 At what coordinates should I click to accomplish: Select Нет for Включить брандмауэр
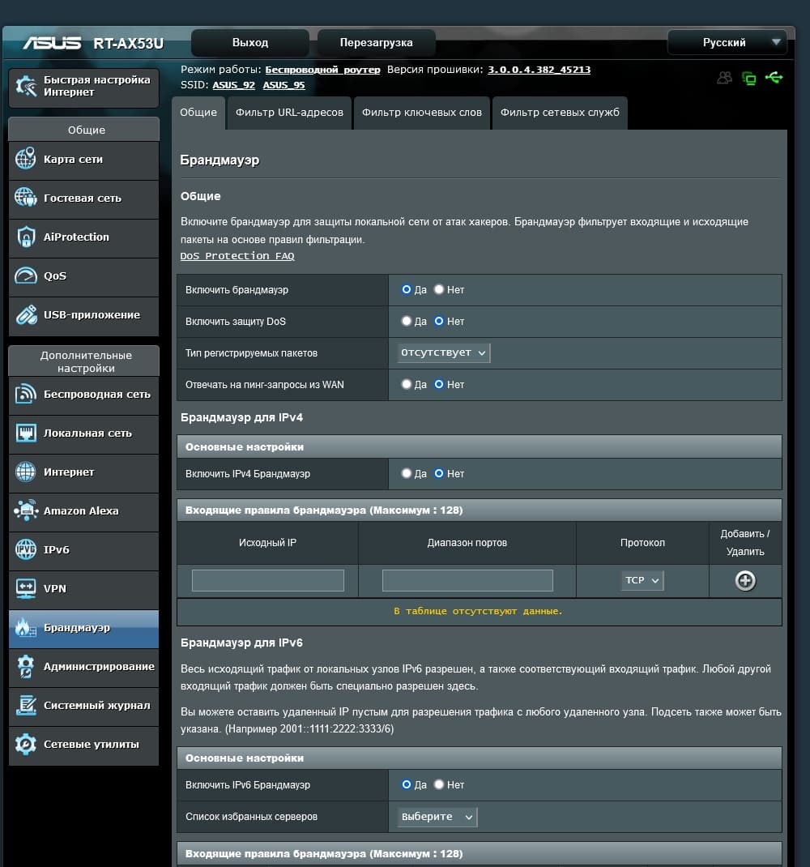click(439, 289)
